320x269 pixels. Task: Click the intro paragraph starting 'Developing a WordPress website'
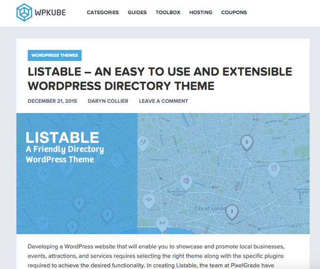pyautogui.click(x=156, y=256)
